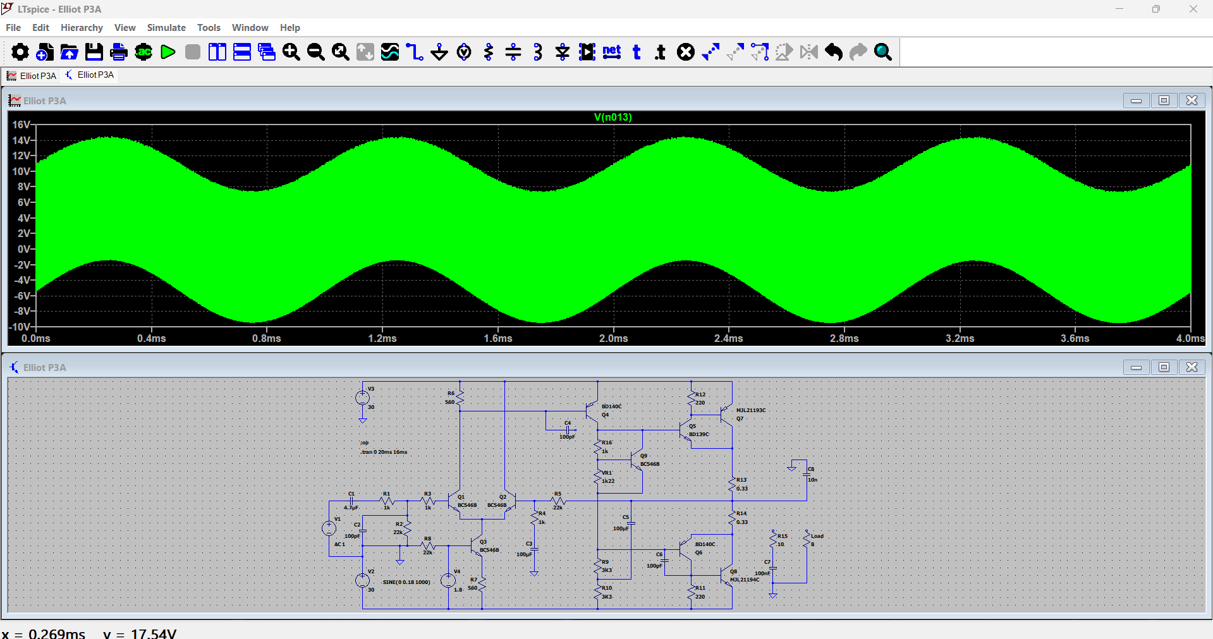This screenshot has width=1213, height=639.
Task: Open the configure analysis (.ac) icon
Action: tap(143, 52)
